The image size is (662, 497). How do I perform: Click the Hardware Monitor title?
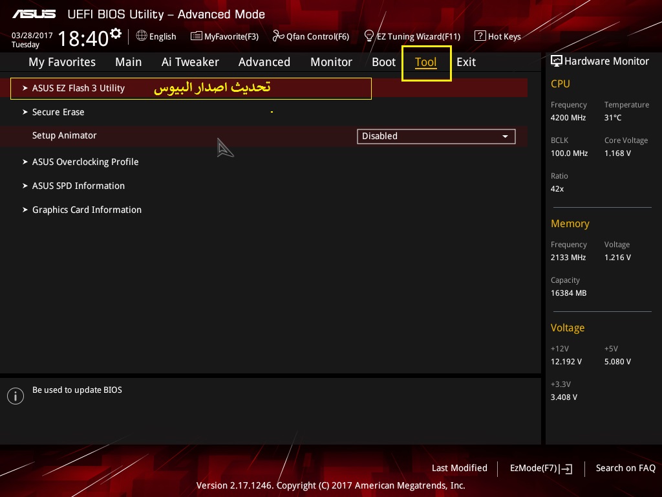pos(606,61)
